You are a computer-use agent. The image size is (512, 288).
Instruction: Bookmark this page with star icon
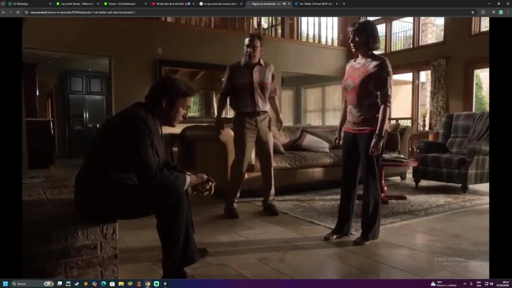(x=473, y=12)
